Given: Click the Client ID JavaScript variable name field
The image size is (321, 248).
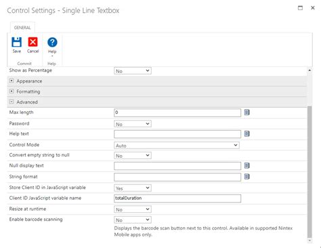Looking at the screenshot, I should point(177,199).
